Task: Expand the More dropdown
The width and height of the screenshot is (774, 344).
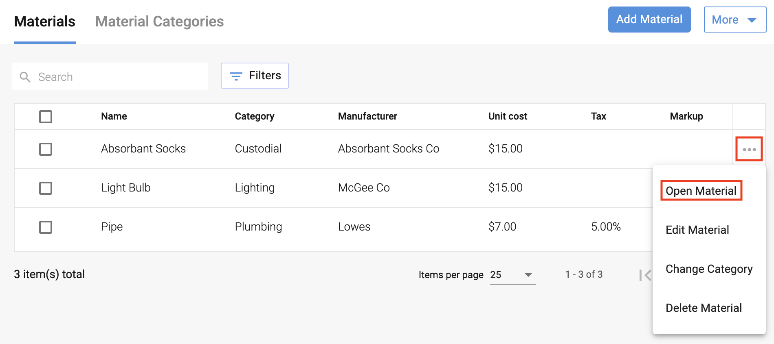Action: (x=734, y=20)
